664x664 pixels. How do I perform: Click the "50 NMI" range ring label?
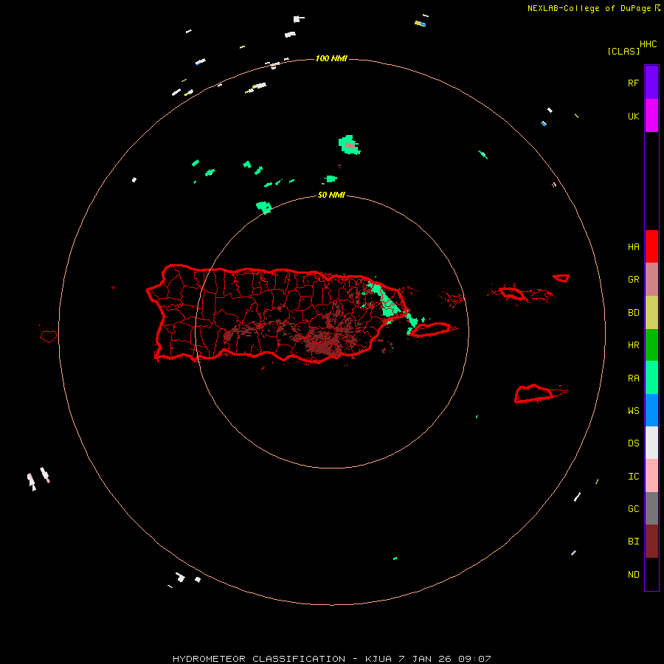331,195
